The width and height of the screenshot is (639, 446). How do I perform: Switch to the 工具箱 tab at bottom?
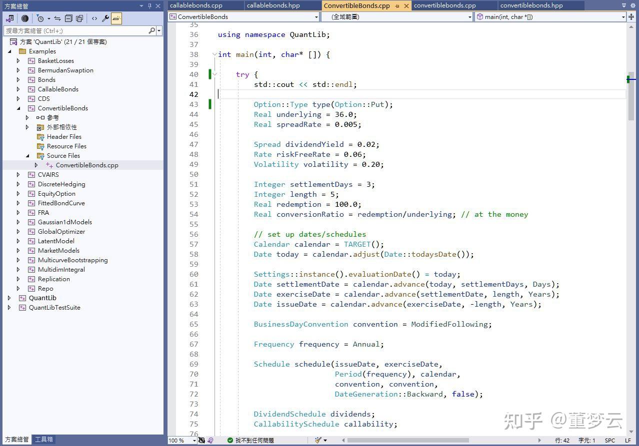43,440
